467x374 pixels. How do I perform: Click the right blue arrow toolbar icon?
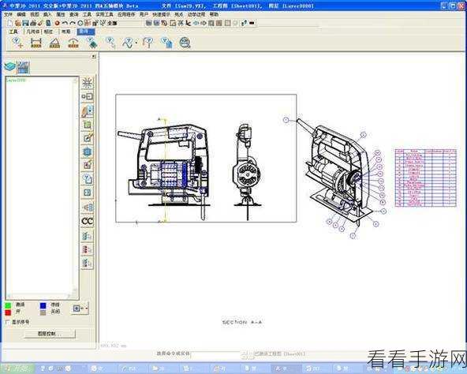pyautogui.click(x=204, y=23)
